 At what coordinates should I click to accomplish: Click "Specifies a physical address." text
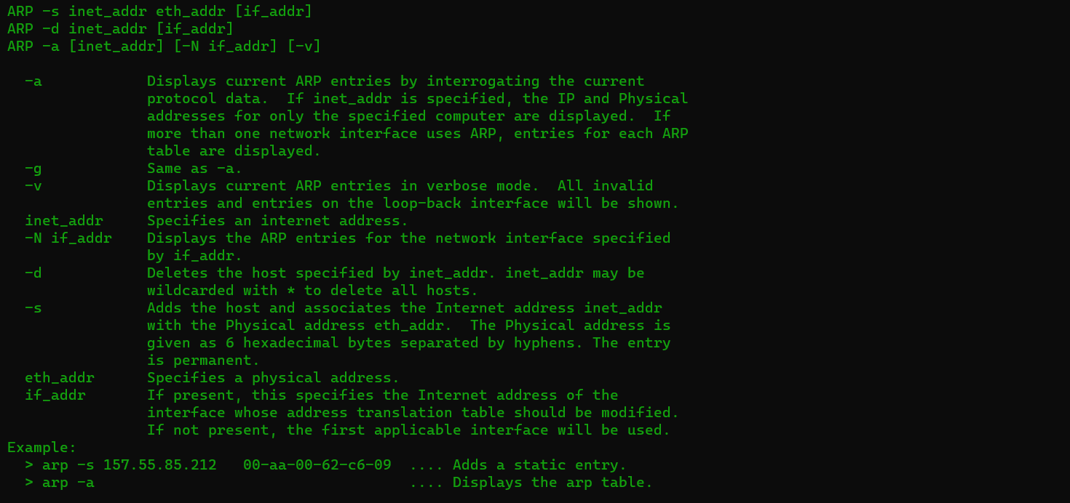pos(273,377)
